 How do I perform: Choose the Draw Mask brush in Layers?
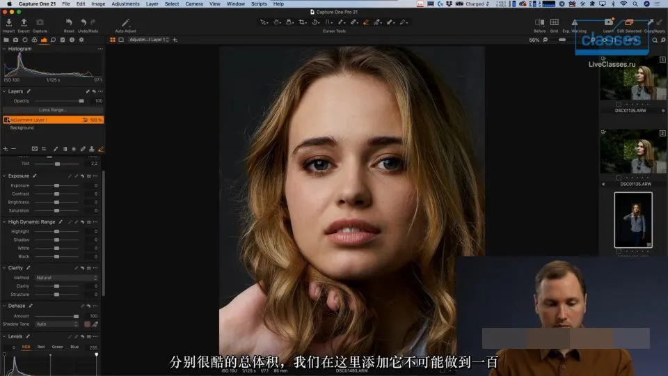(56, 149)
